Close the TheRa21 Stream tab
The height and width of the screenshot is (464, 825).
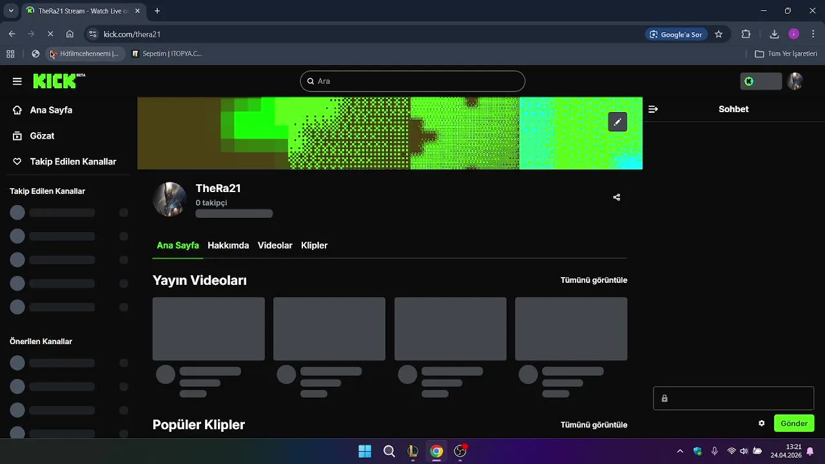[137, 11]
